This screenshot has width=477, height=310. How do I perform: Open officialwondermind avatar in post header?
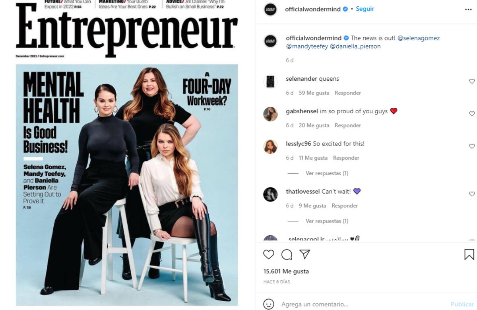point(270,9)
